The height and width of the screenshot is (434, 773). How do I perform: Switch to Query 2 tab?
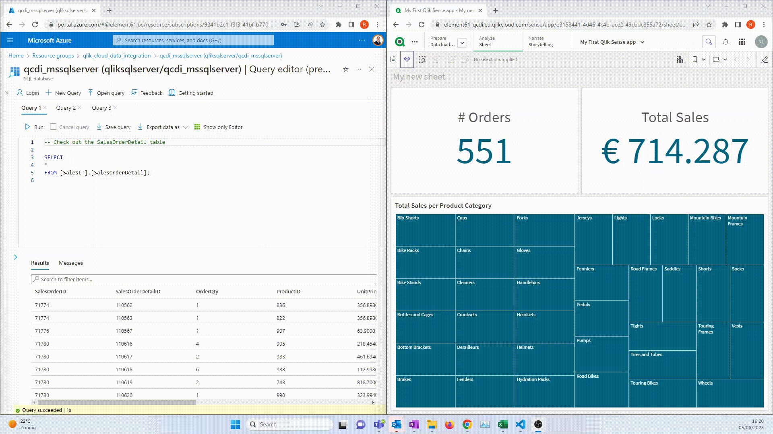tap(66, 108)
